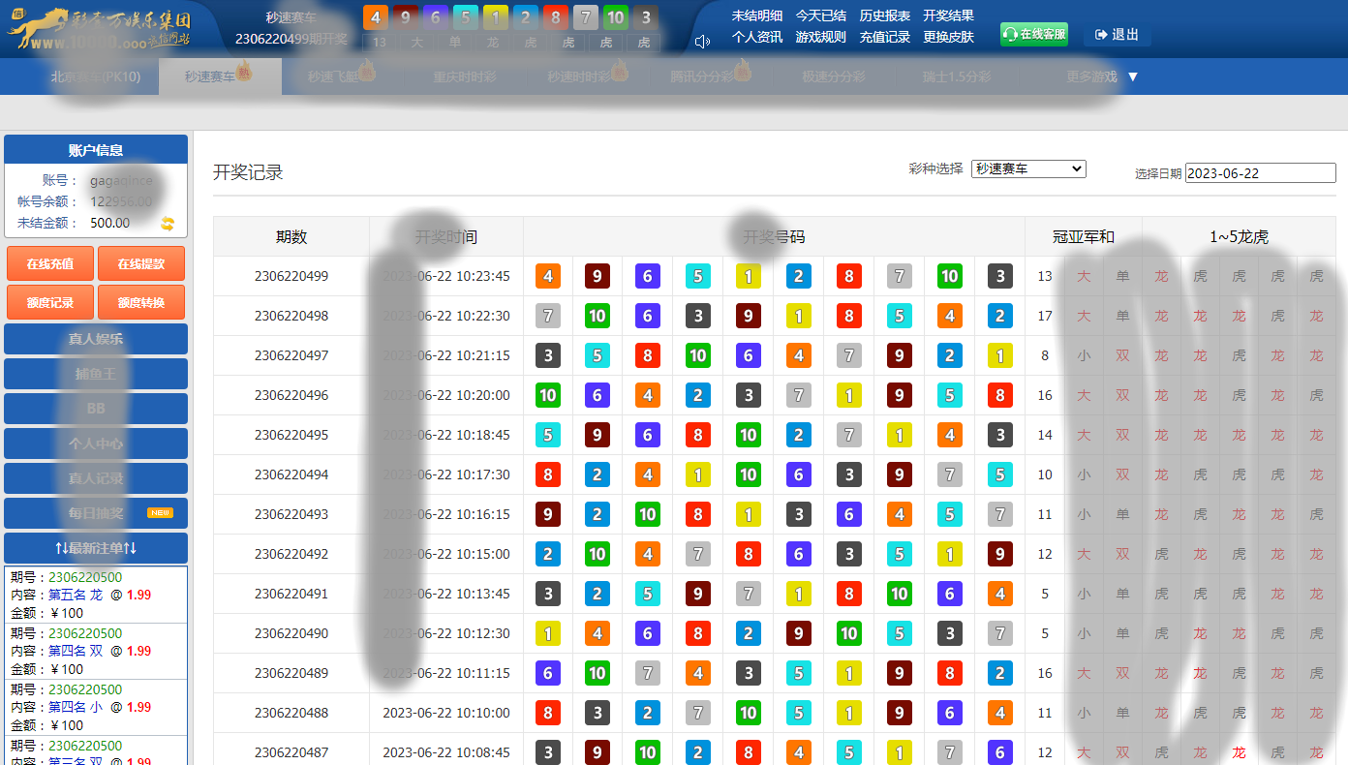
Task: Open 额度转换 quota transfer
Action: (141, 302)
